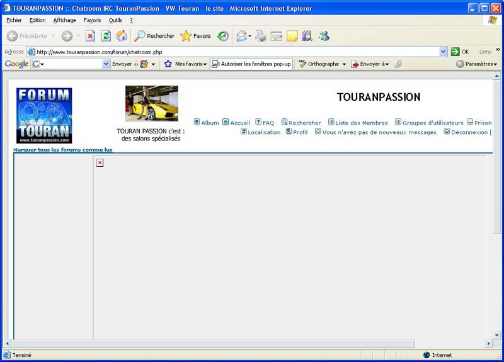Expand the address bar URL dropdown

pos(444,52)
